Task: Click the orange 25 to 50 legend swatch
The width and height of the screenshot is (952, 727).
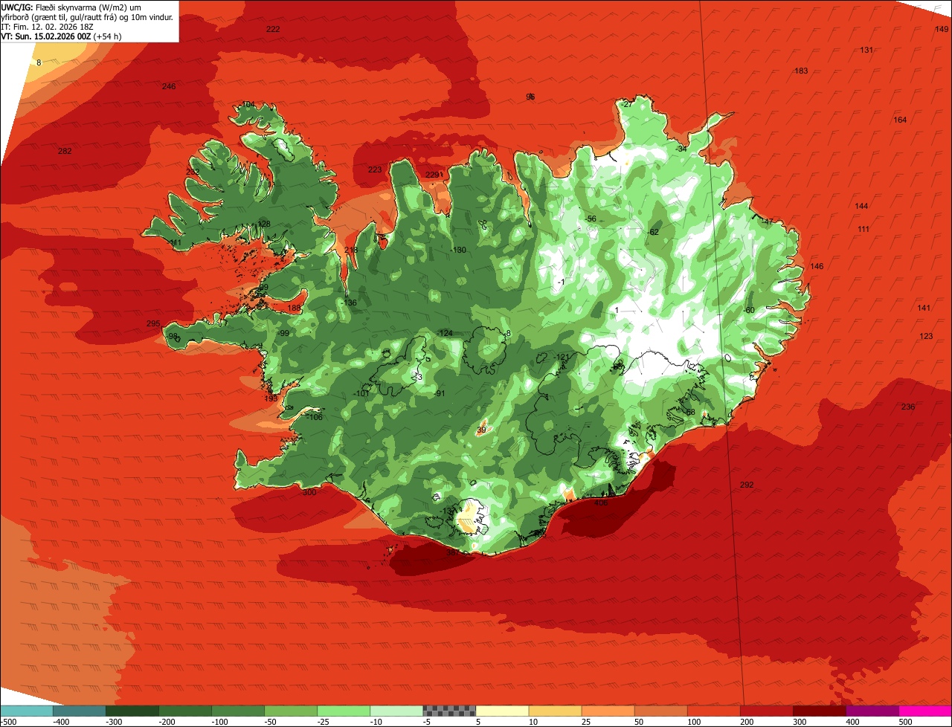Action: pyautogui.click(x=608, y=711)
